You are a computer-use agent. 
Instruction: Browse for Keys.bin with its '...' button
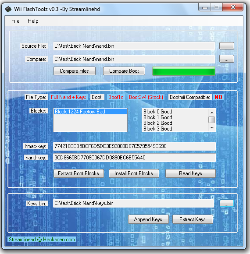(227, 203)
